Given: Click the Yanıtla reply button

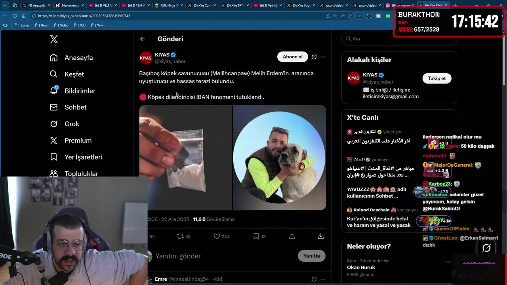Looking at the screenshot, I should click(312, 256).
